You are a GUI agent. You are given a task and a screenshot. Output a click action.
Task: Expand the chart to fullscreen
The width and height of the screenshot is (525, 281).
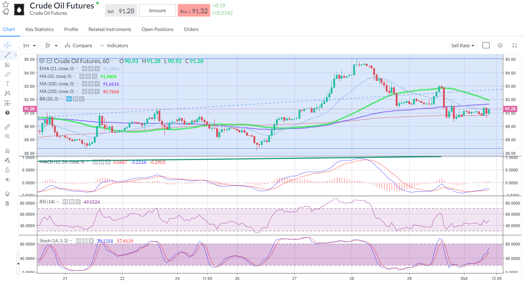[x=514, y=45]
